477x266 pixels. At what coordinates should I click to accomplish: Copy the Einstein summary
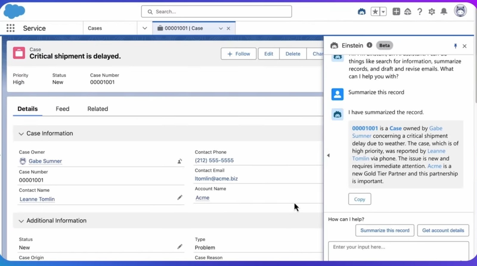click(x=360, y=199)
